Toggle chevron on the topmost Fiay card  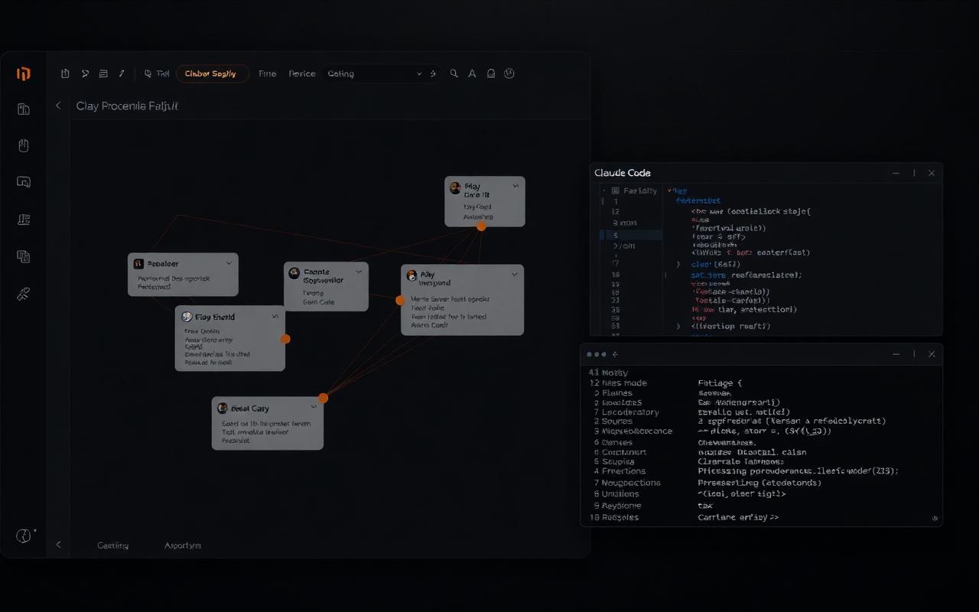click(x=516, y=186)
